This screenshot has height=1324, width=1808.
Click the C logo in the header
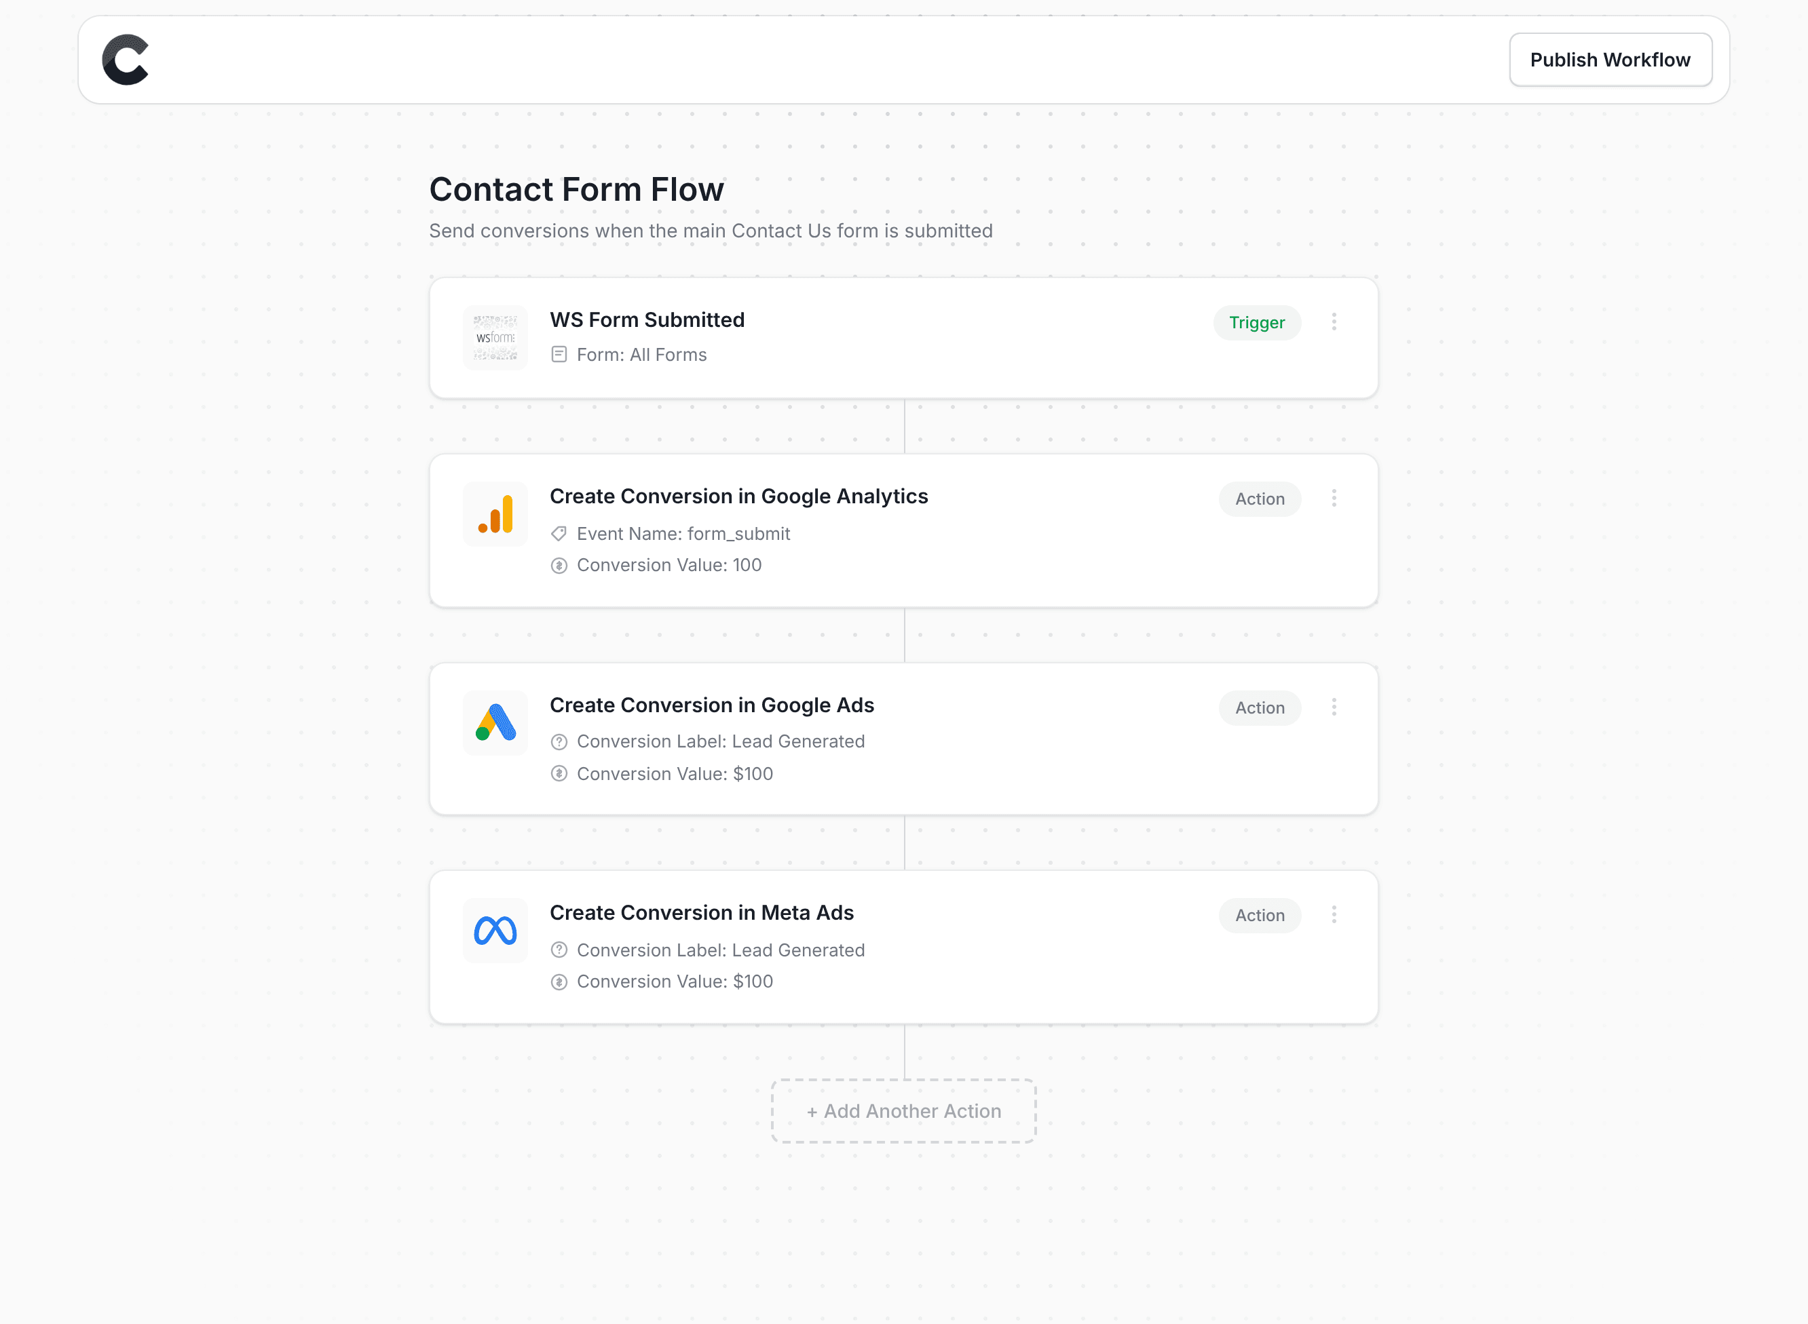click(126, 59)
